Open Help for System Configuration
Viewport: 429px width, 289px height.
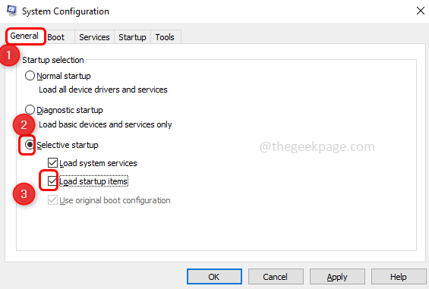tap(399, 277)
